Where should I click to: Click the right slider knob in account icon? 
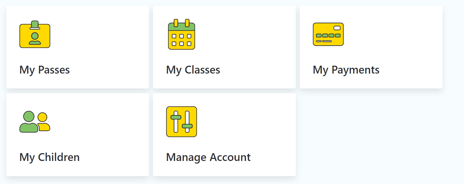(x=187, y=126)
